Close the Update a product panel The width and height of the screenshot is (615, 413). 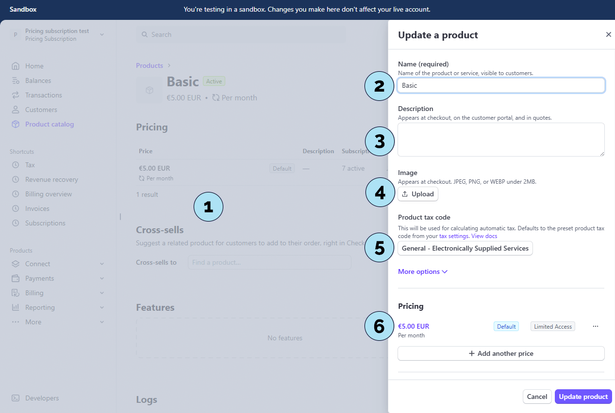pyautogui.click(x=608, y=34)
